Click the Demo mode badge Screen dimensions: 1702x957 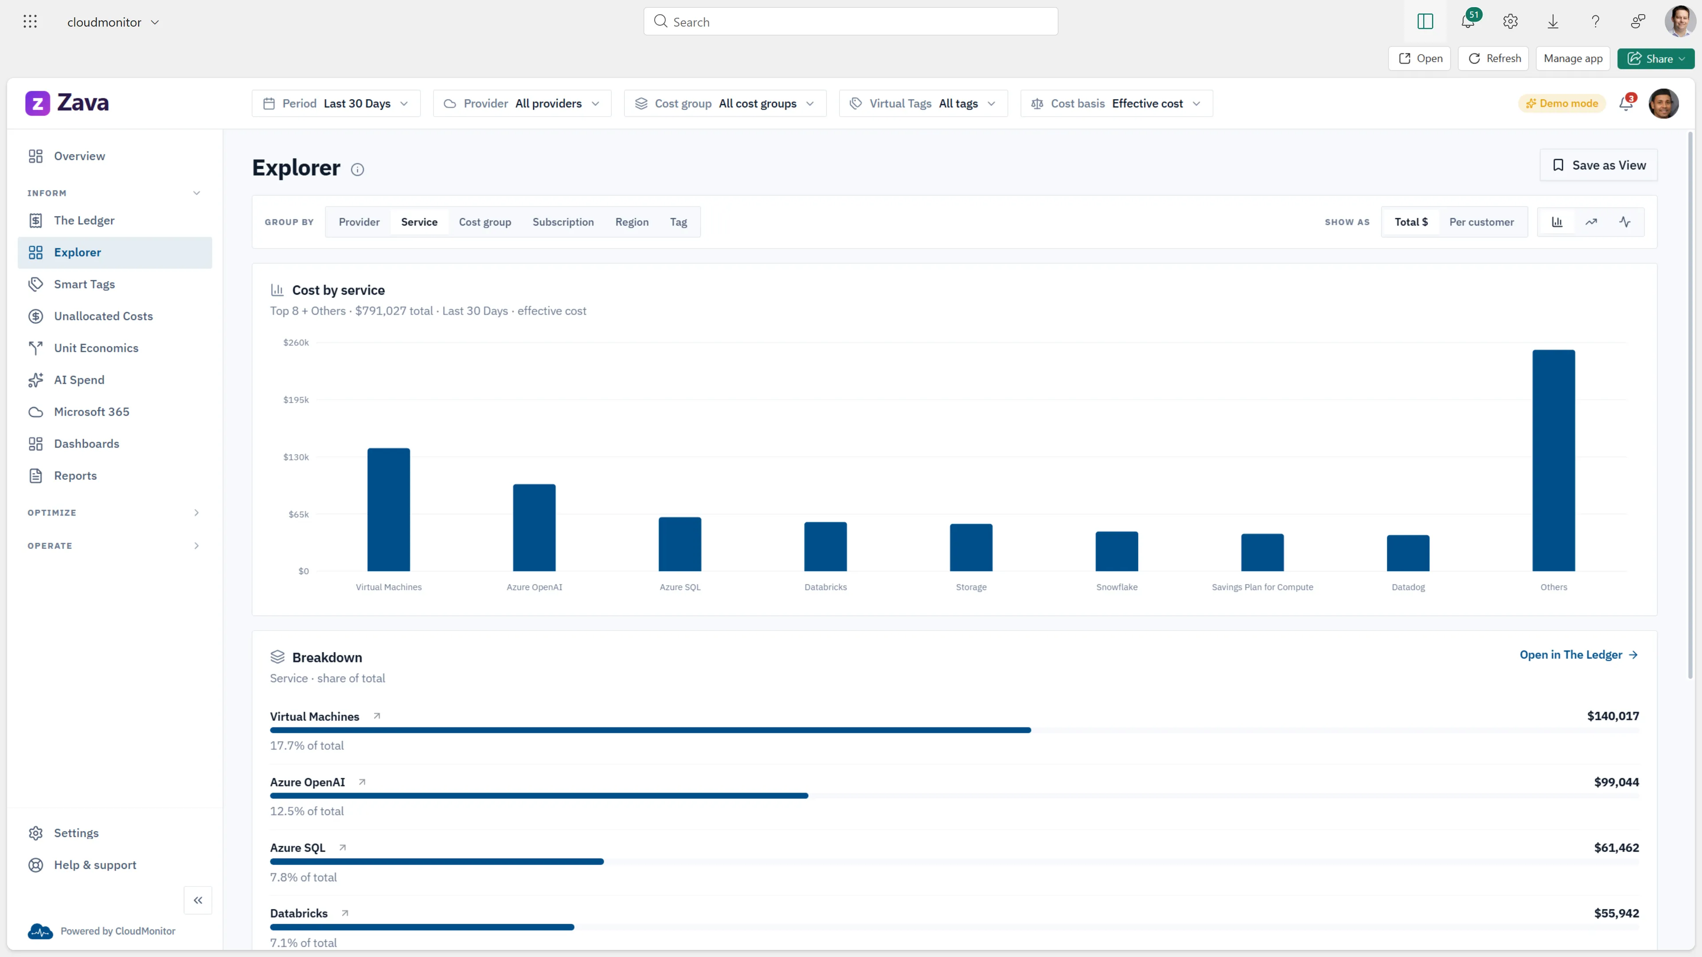[1562, 104]
